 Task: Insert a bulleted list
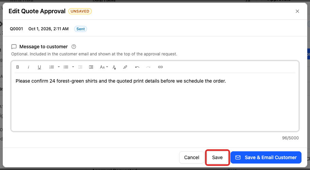tap(66, 67)
